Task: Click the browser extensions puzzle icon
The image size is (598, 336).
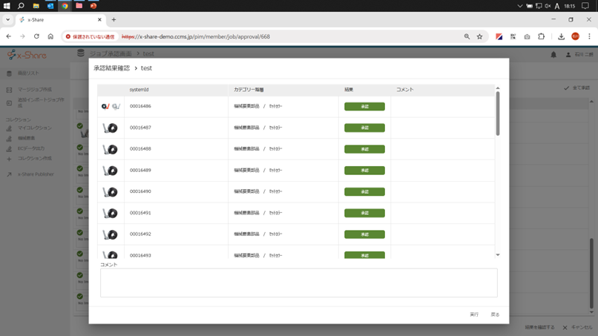Action: pos(541,36)
